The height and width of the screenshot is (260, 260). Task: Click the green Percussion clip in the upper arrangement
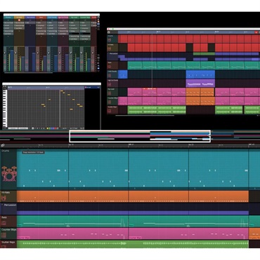204,53
